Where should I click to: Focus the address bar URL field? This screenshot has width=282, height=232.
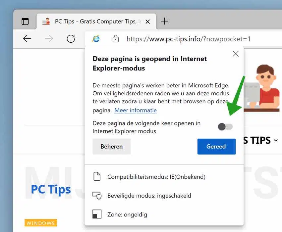pos(189,39)
